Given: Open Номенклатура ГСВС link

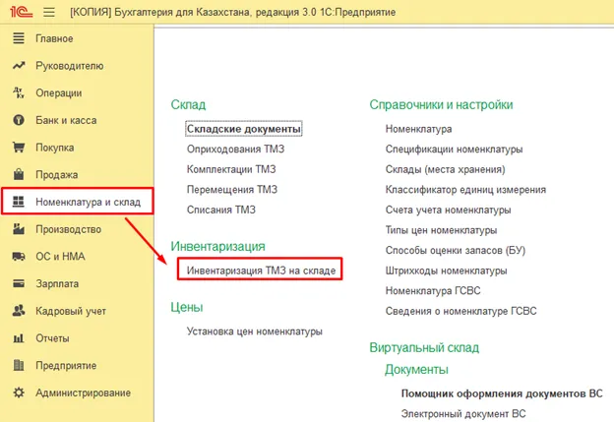Looking at the screenshot, I should 433,291.
